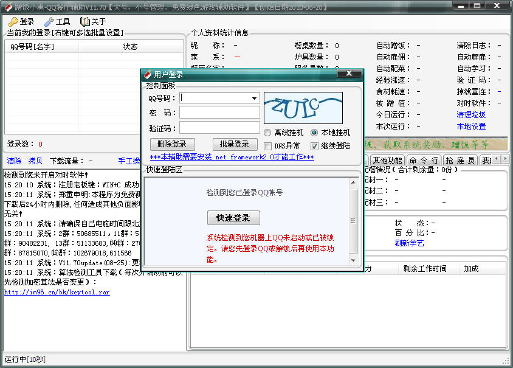Click the 本地设置 link

[x=471, y=127]
